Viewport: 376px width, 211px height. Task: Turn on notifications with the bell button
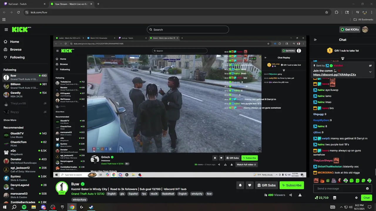coord(240,185)
